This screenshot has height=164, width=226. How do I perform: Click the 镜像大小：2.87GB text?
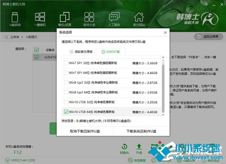[145, 83]
